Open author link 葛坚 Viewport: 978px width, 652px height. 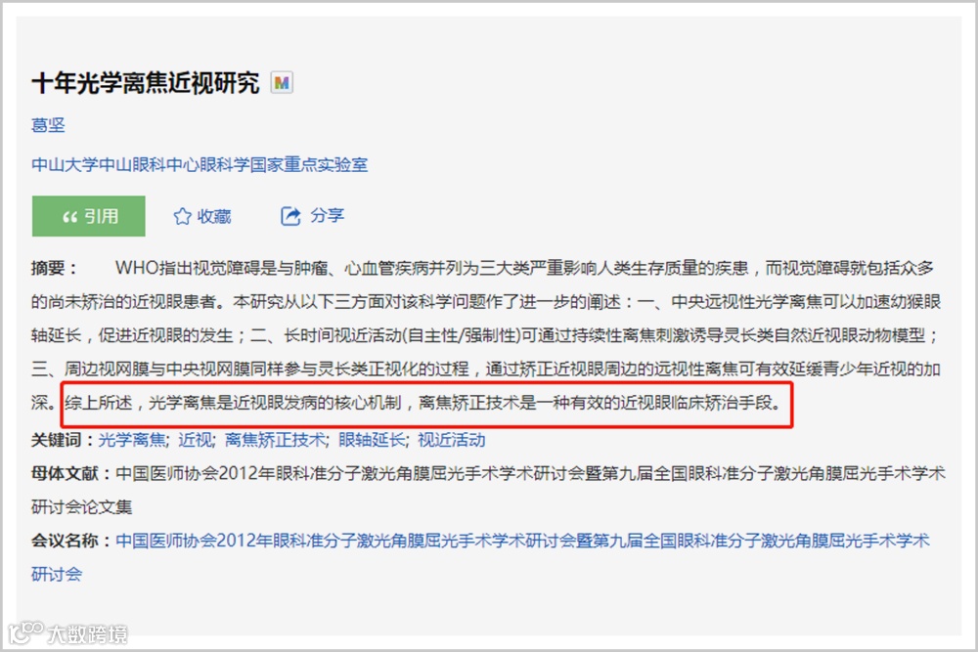click(48, 125)
